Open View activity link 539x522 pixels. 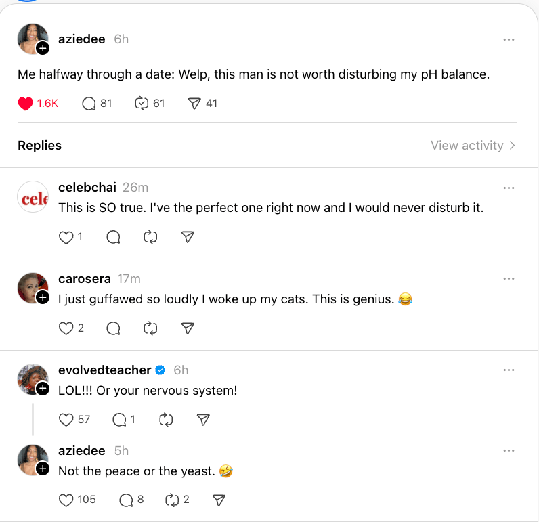point(473,146)
